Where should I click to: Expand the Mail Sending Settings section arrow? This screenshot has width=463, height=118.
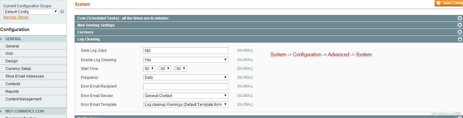(x=460, y=25)
